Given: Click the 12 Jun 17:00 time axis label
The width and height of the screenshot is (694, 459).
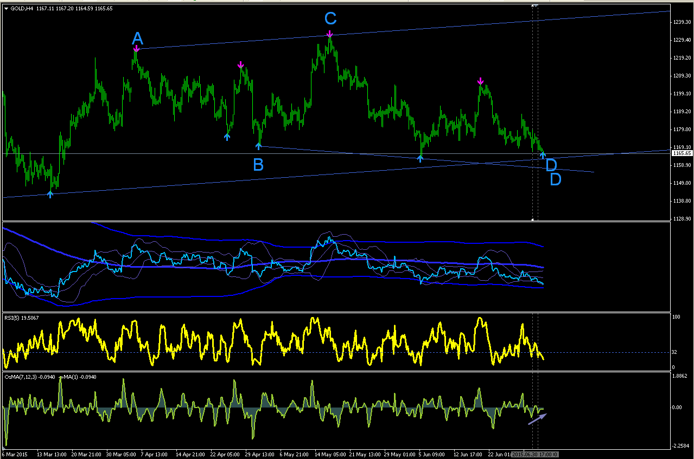Looking at the screenshot, I should coord(468,454).
